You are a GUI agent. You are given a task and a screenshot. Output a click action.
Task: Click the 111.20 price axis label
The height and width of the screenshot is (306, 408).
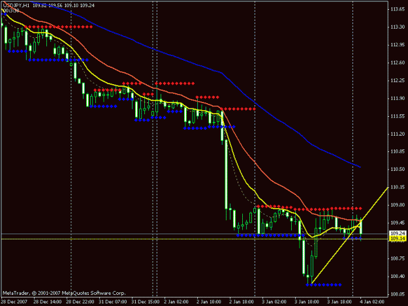(x=398, y=134)
